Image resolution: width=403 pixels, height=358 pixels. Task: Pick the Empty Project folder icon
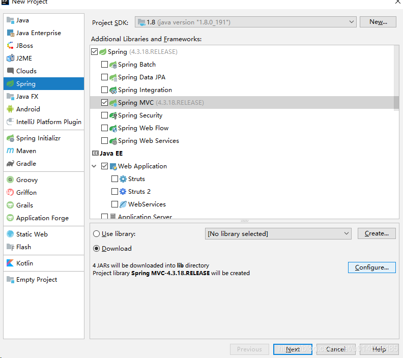point(10,279)
